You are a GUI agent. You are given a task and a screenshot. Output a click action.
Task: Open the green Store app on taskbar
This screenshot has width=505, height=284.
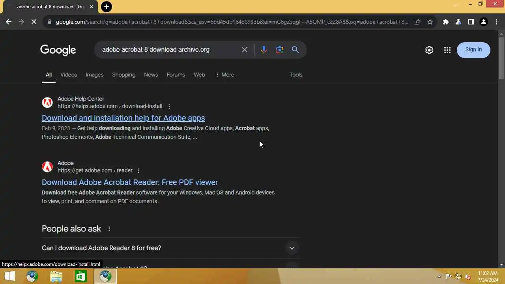tap(81, 277)
